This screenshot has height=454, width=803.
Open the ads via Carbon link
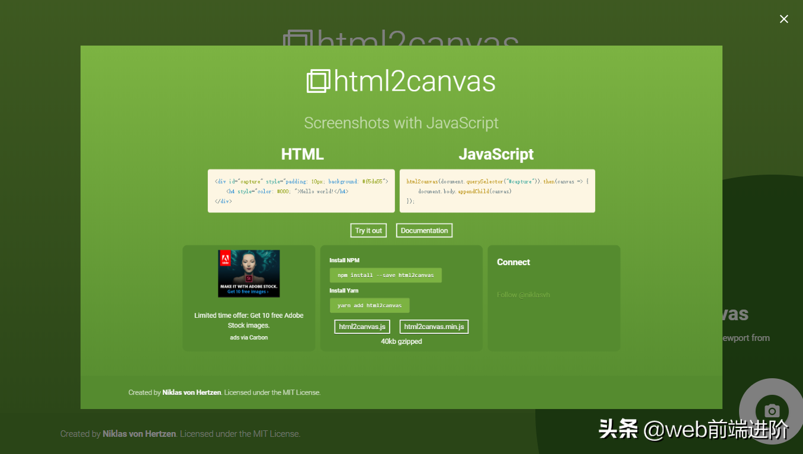click(x=249, y=337)
